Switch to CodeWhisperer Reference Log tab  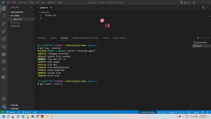[x=85, y=38]
